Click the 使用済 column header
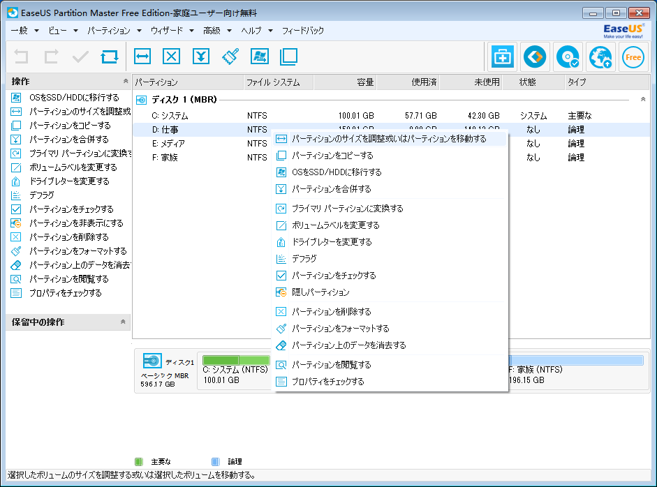The width and height of the screenshot is (657, 487). click(408, 82)
